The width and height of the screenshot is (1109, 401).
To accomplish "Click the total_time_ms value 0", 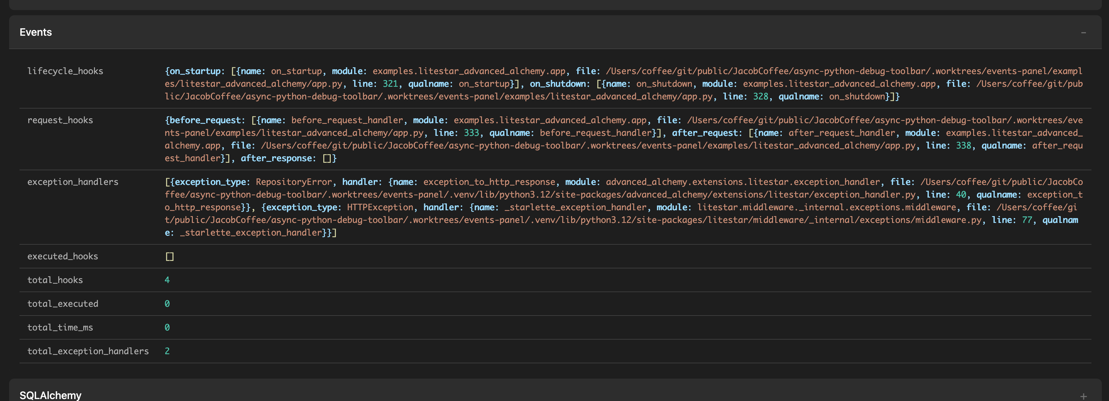I will (167, 328).
